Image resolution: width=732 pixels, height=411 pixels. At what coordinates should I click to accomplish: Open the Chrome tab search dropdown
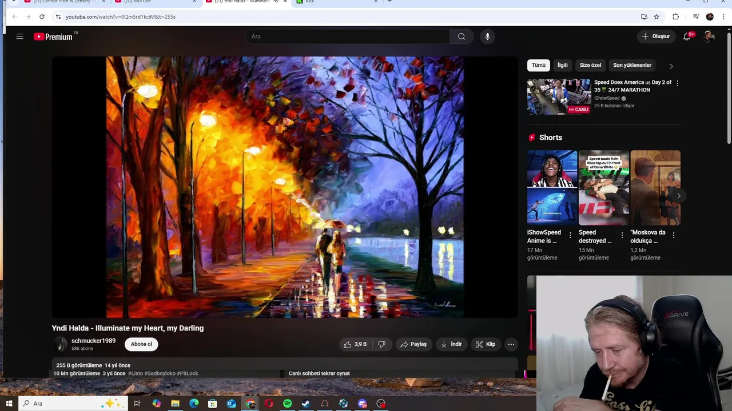[14, 2]
